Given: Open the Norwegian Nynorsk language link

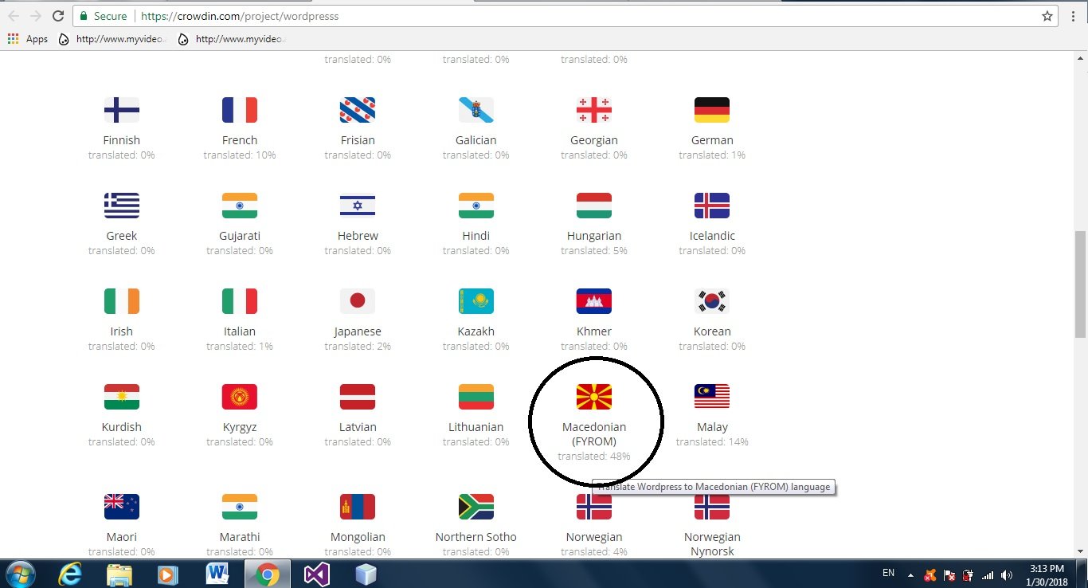Looking at the screenshot, I should 712,544.
